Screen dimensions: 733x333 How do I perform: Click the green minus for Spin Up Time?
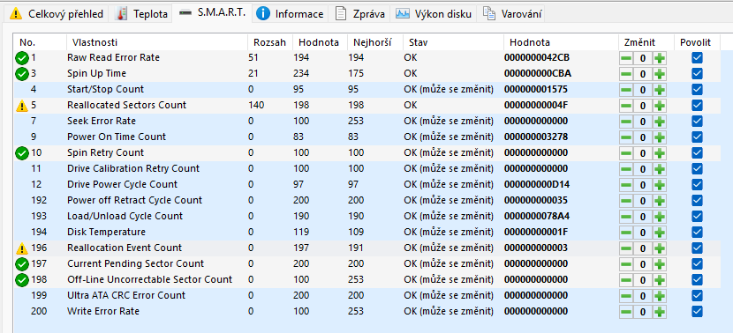(626, 74)
